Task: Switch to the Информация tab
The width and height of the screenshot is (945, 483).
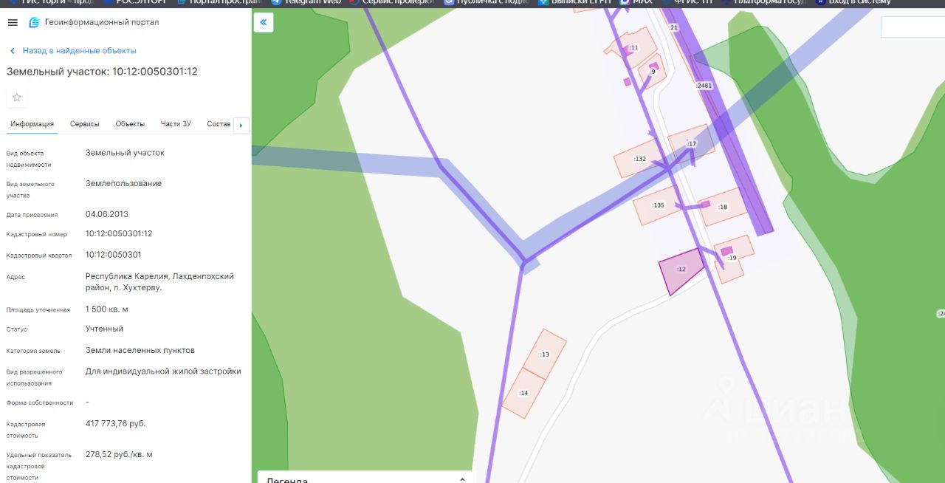Action: click(32, 123)
